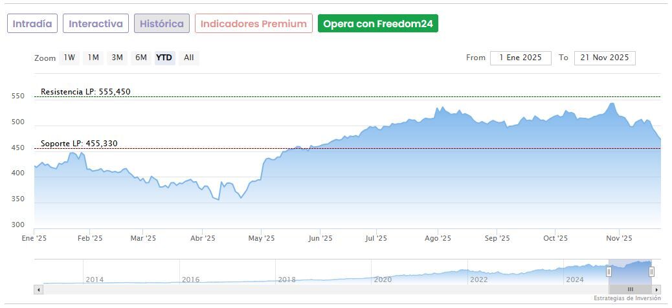
Task: Show All historical data range
Action: point(188,58)
